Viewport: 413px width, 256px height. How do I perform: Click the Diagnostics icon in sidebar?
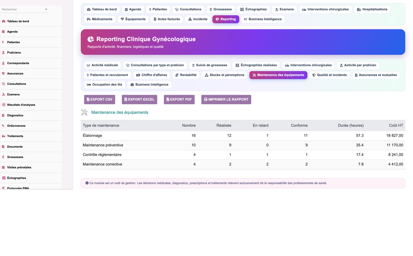click(x=3, y=115)
